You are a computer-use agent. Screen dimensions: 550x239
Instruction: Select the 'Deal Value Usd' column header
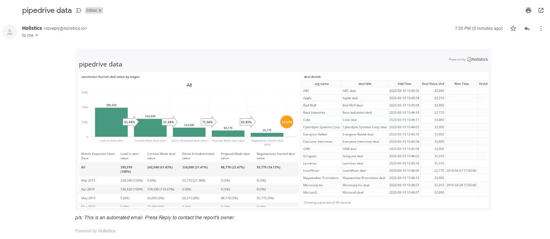pos(433,84)
